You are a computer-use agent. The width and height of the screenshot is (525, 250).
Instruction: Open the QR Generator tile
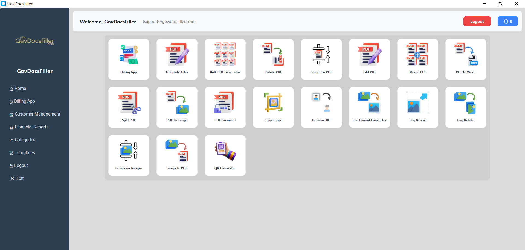pos(225,155)
